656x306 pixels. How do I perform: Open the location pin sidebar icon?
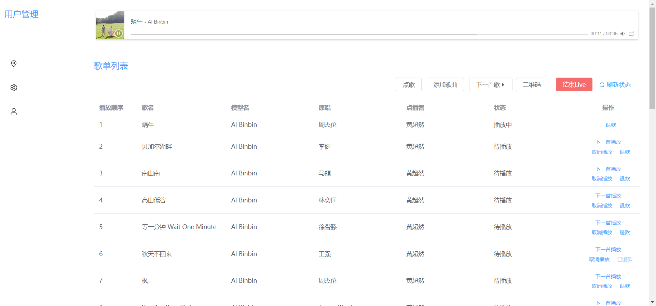click(14, 64)
